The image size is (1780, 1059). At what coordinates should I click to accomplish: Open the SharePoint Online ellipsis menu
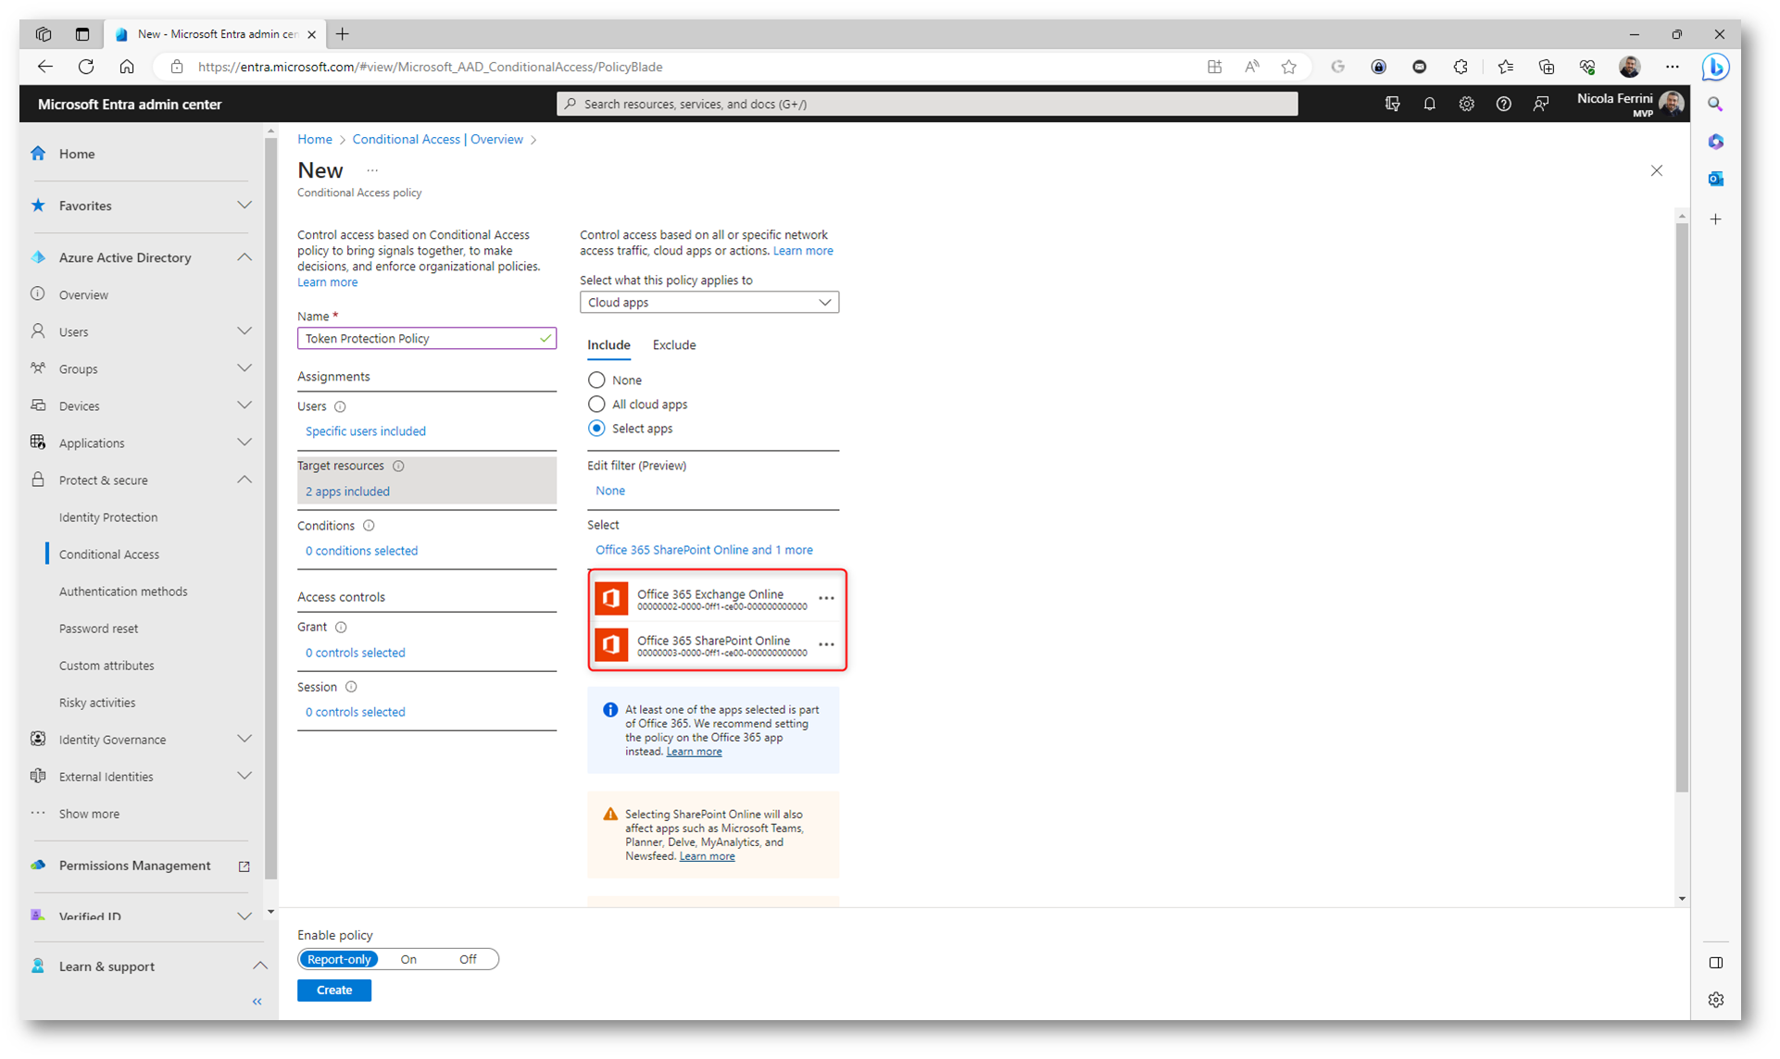click(x=826, y=644)
